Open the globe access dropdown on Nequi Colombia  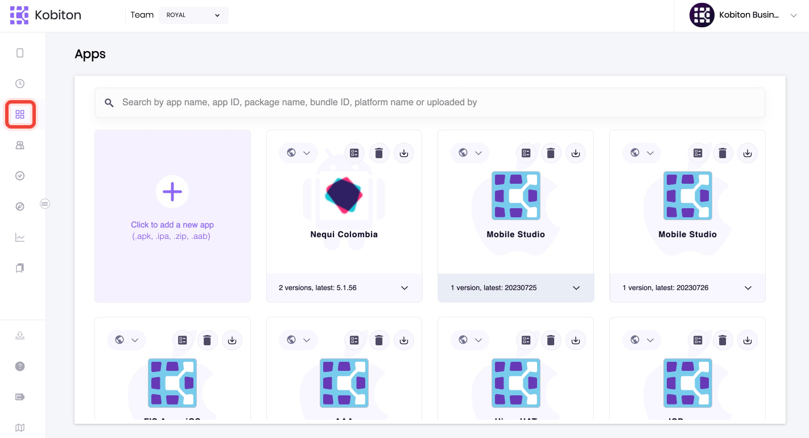[298, 153]
